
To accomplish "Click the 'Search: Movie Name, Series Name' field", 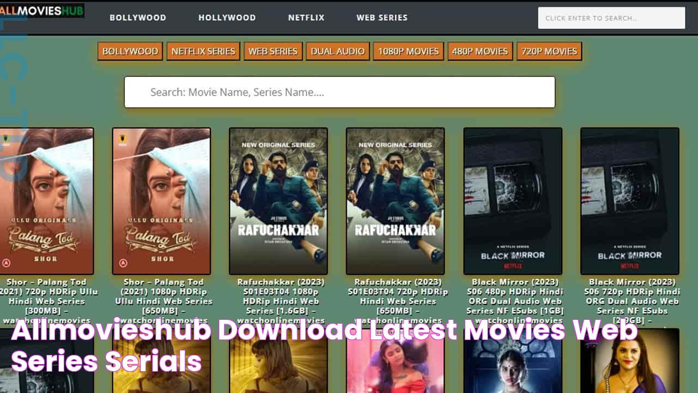I will coord(340,92).
